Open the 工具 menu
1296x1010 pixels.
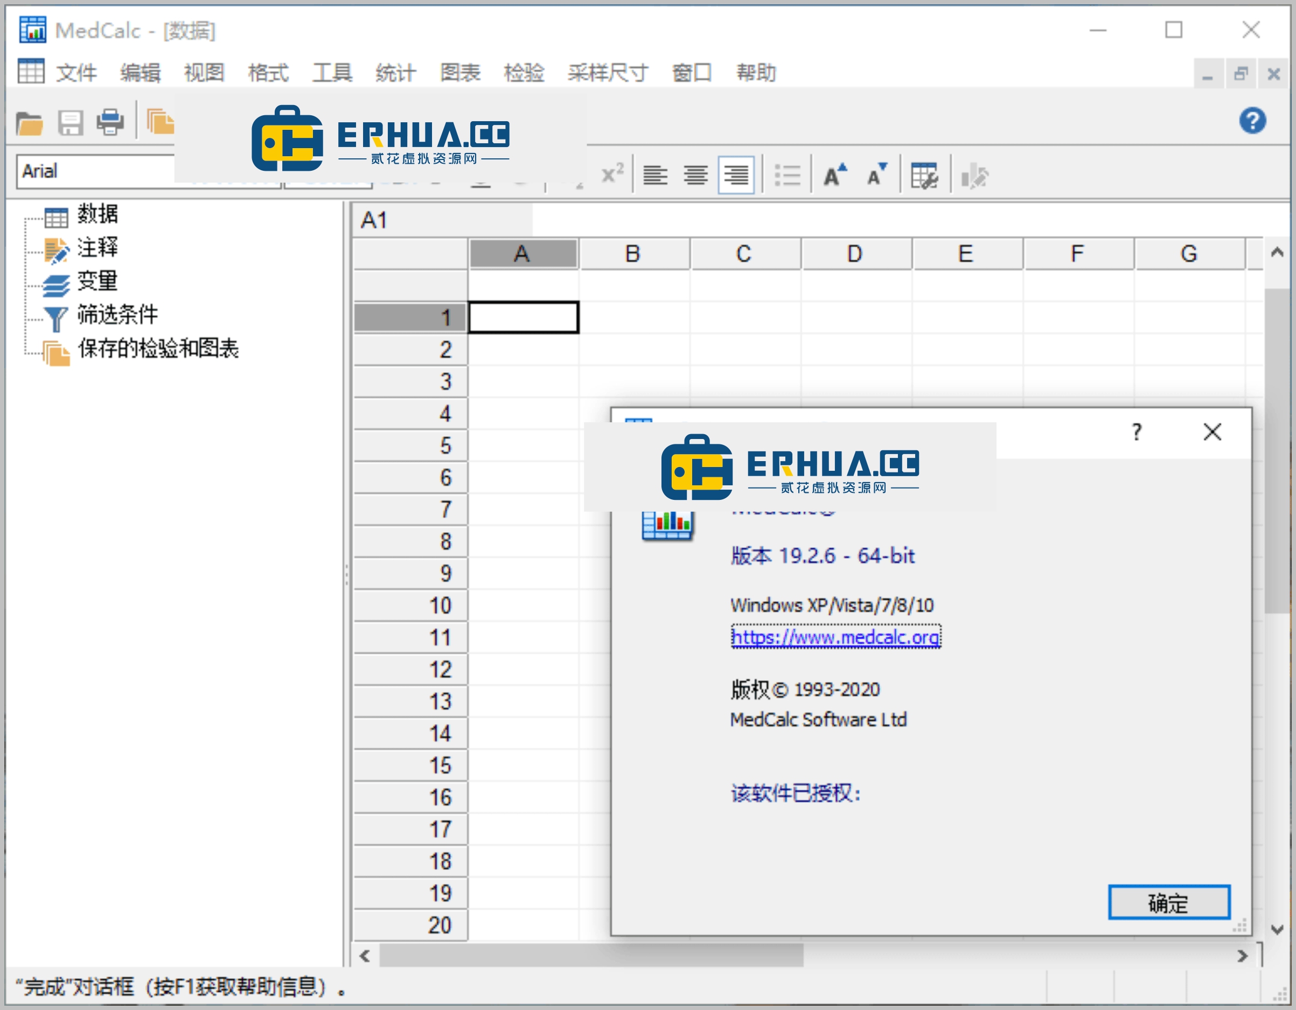click(332, 73)
